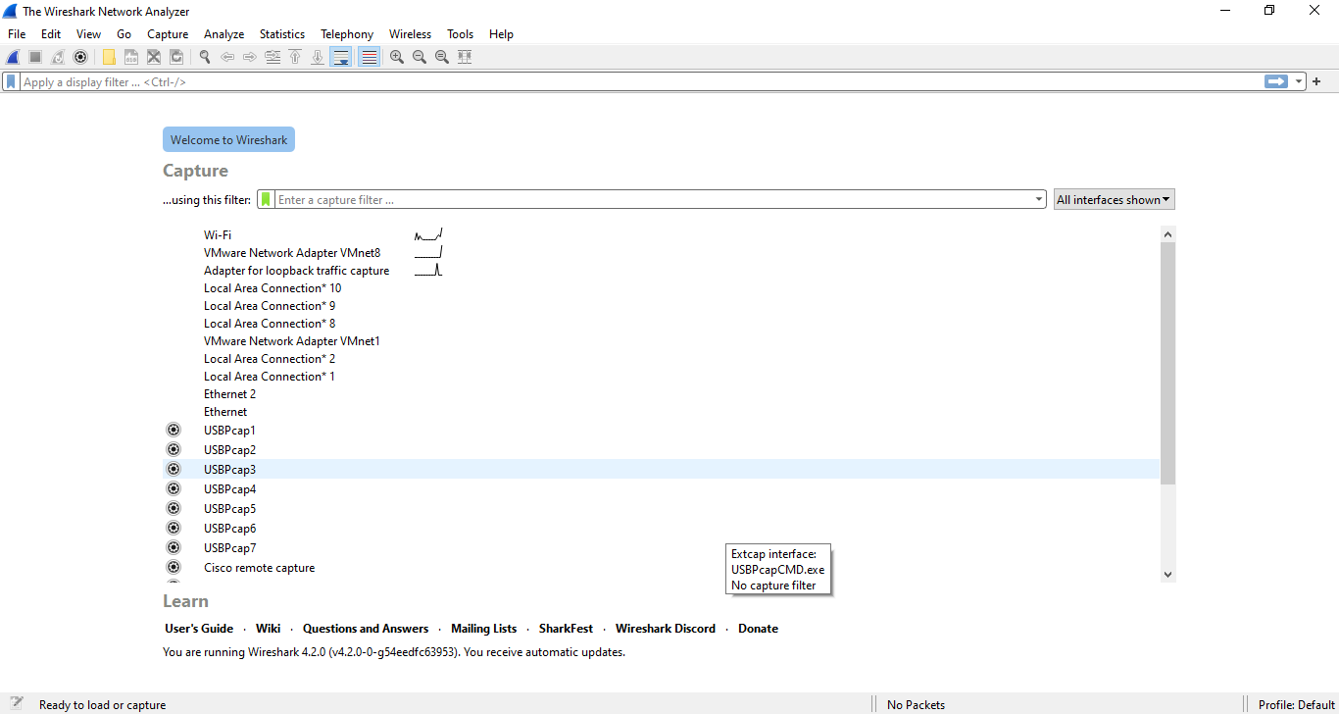
Task: Open a capture file via the folder icon
Action: [109, 57]
